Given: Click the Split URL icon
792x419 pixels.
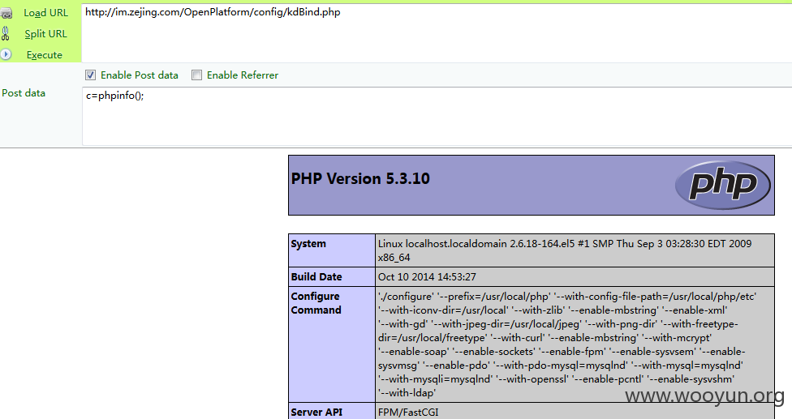Looking at the screenshot, I should tap(6, 34).
